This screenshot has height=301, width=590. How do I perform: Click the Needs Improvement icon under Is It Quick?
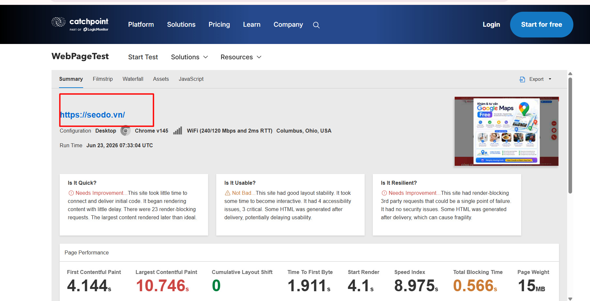[x=71, y=193]
